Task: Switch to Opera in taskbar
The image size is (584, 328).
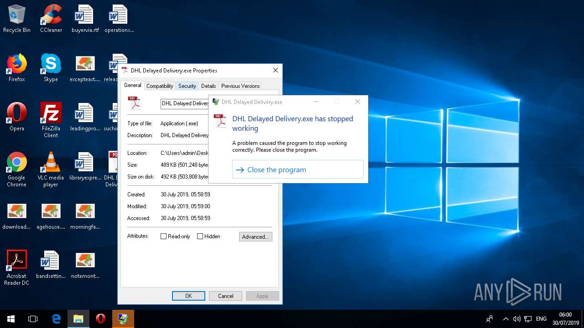Action: 101,319
